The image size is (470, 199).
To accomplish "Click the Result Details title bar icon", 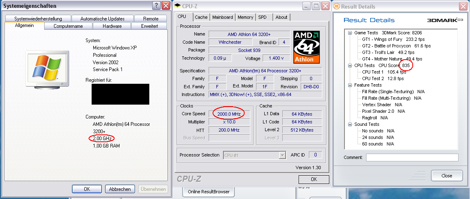I will point(337,6).
